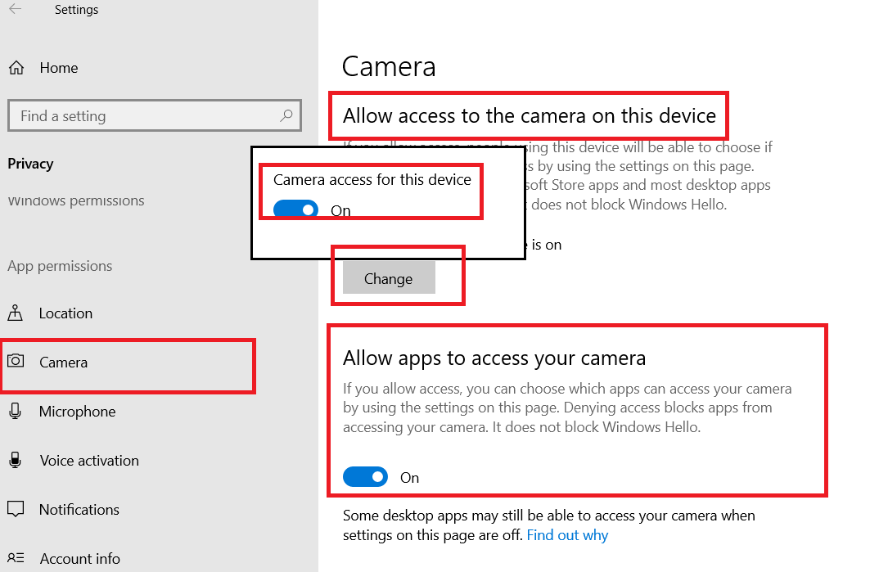Viewport: 870px width, 572px height.
Task: Click the Microphone icon in the sidebar
Action: (15, 411)
